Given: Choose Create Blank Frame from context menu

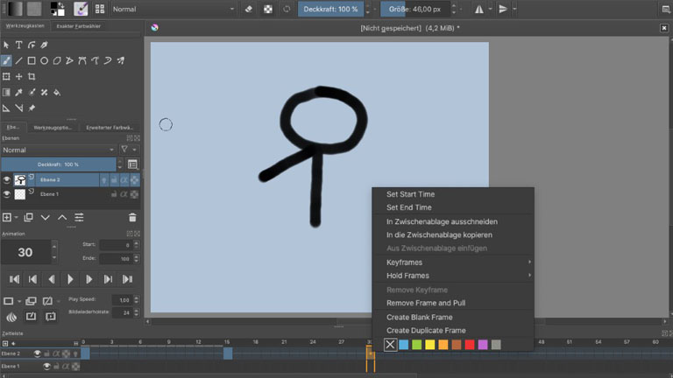Looking at the screenshot, I should click(x=420, y=317).
